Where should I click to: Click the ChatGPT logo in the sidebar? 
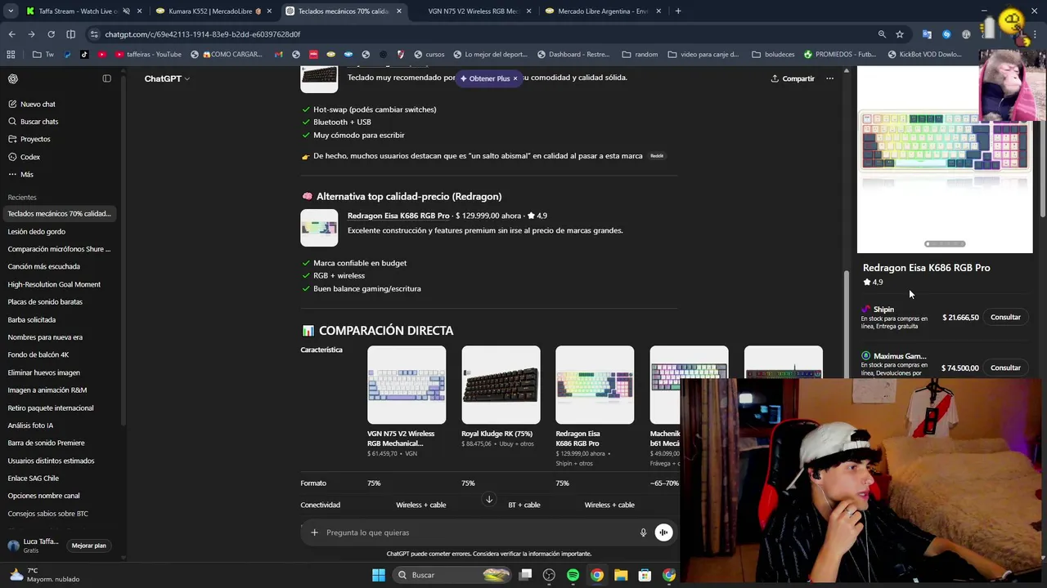13,78
